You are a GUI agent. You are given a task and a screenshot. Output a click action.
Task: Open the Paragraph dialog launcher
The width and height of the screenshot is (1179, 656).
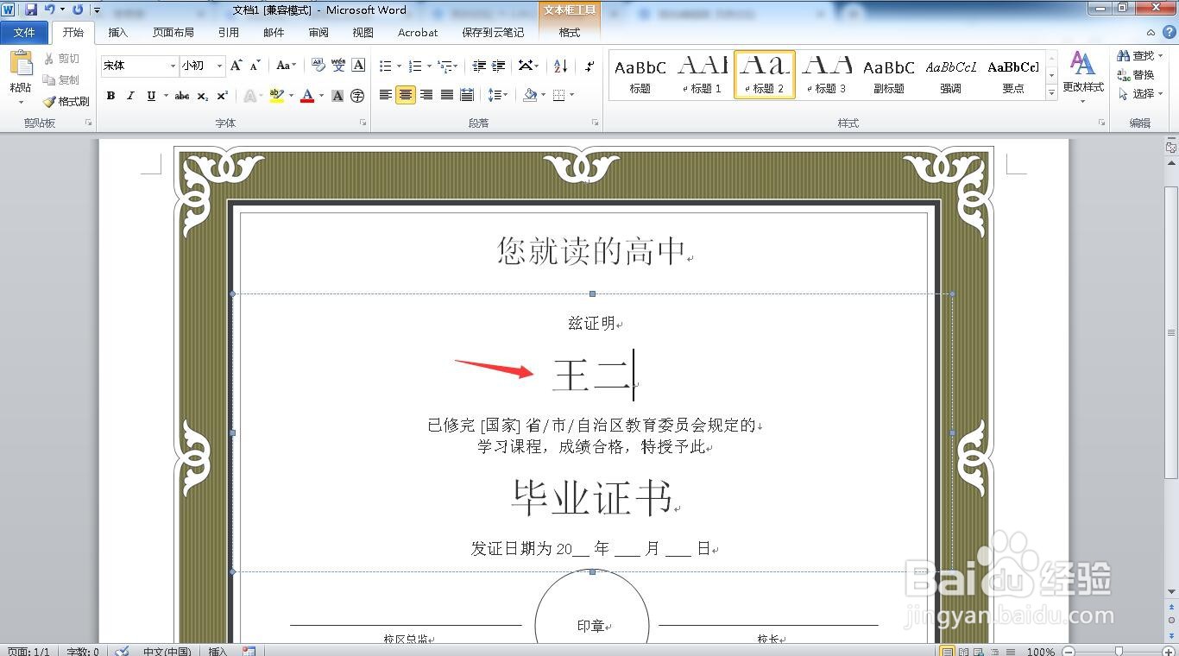[596, 123]
